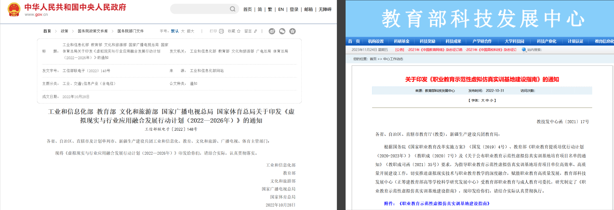614x210 pixels.
Task: Click the [公告] announcement label
Action: (400, 50)
